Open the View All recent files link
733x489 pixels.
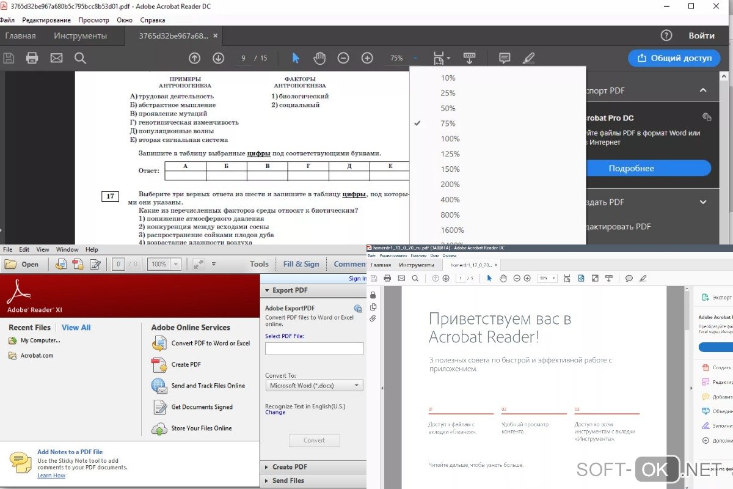[x=76, y=328]
